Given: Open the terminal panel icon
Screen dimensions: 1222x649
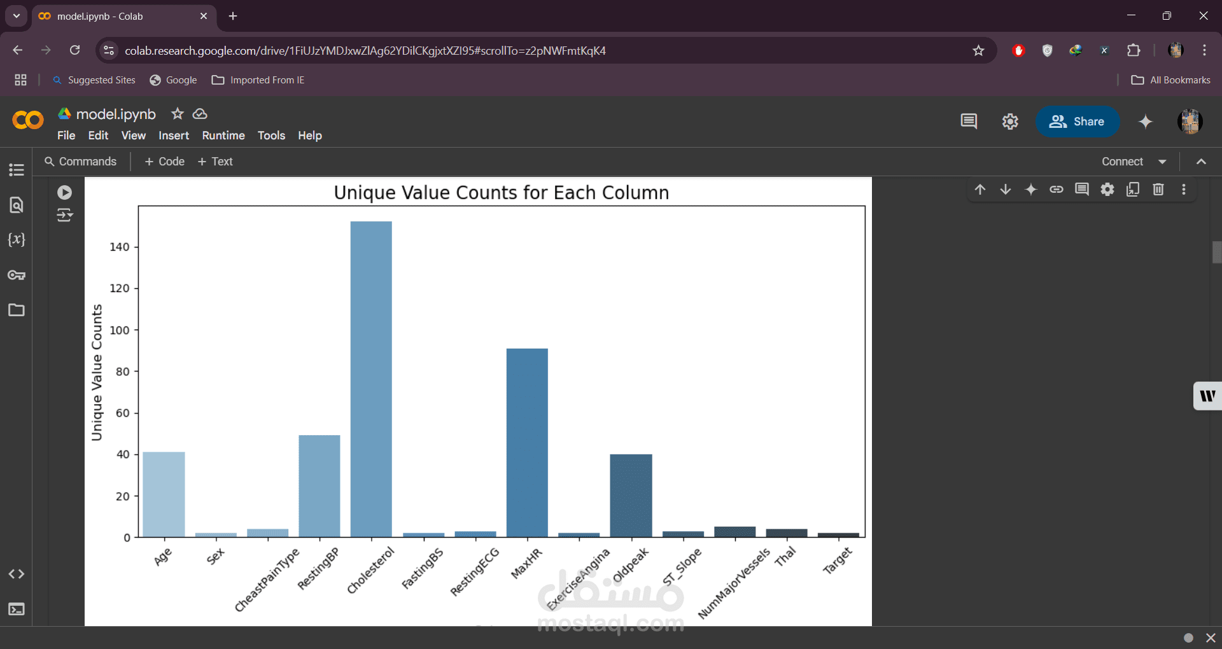Looking at the screenshot, I should click(x=17, y=609).
